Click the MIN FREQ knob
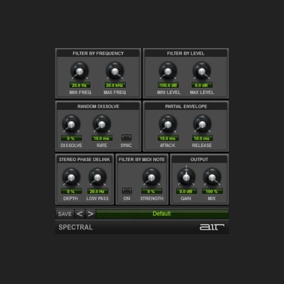This screenshot has width=284, height=284. click(79, 71)
